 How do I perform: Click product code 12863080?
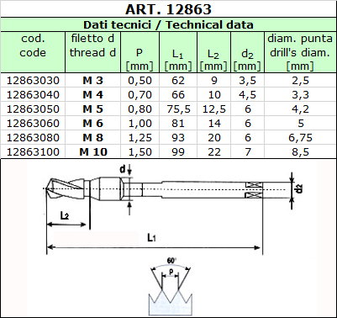coord(33,138)
